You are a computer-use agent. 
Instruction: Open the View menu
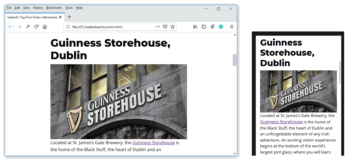coord(26,8)
